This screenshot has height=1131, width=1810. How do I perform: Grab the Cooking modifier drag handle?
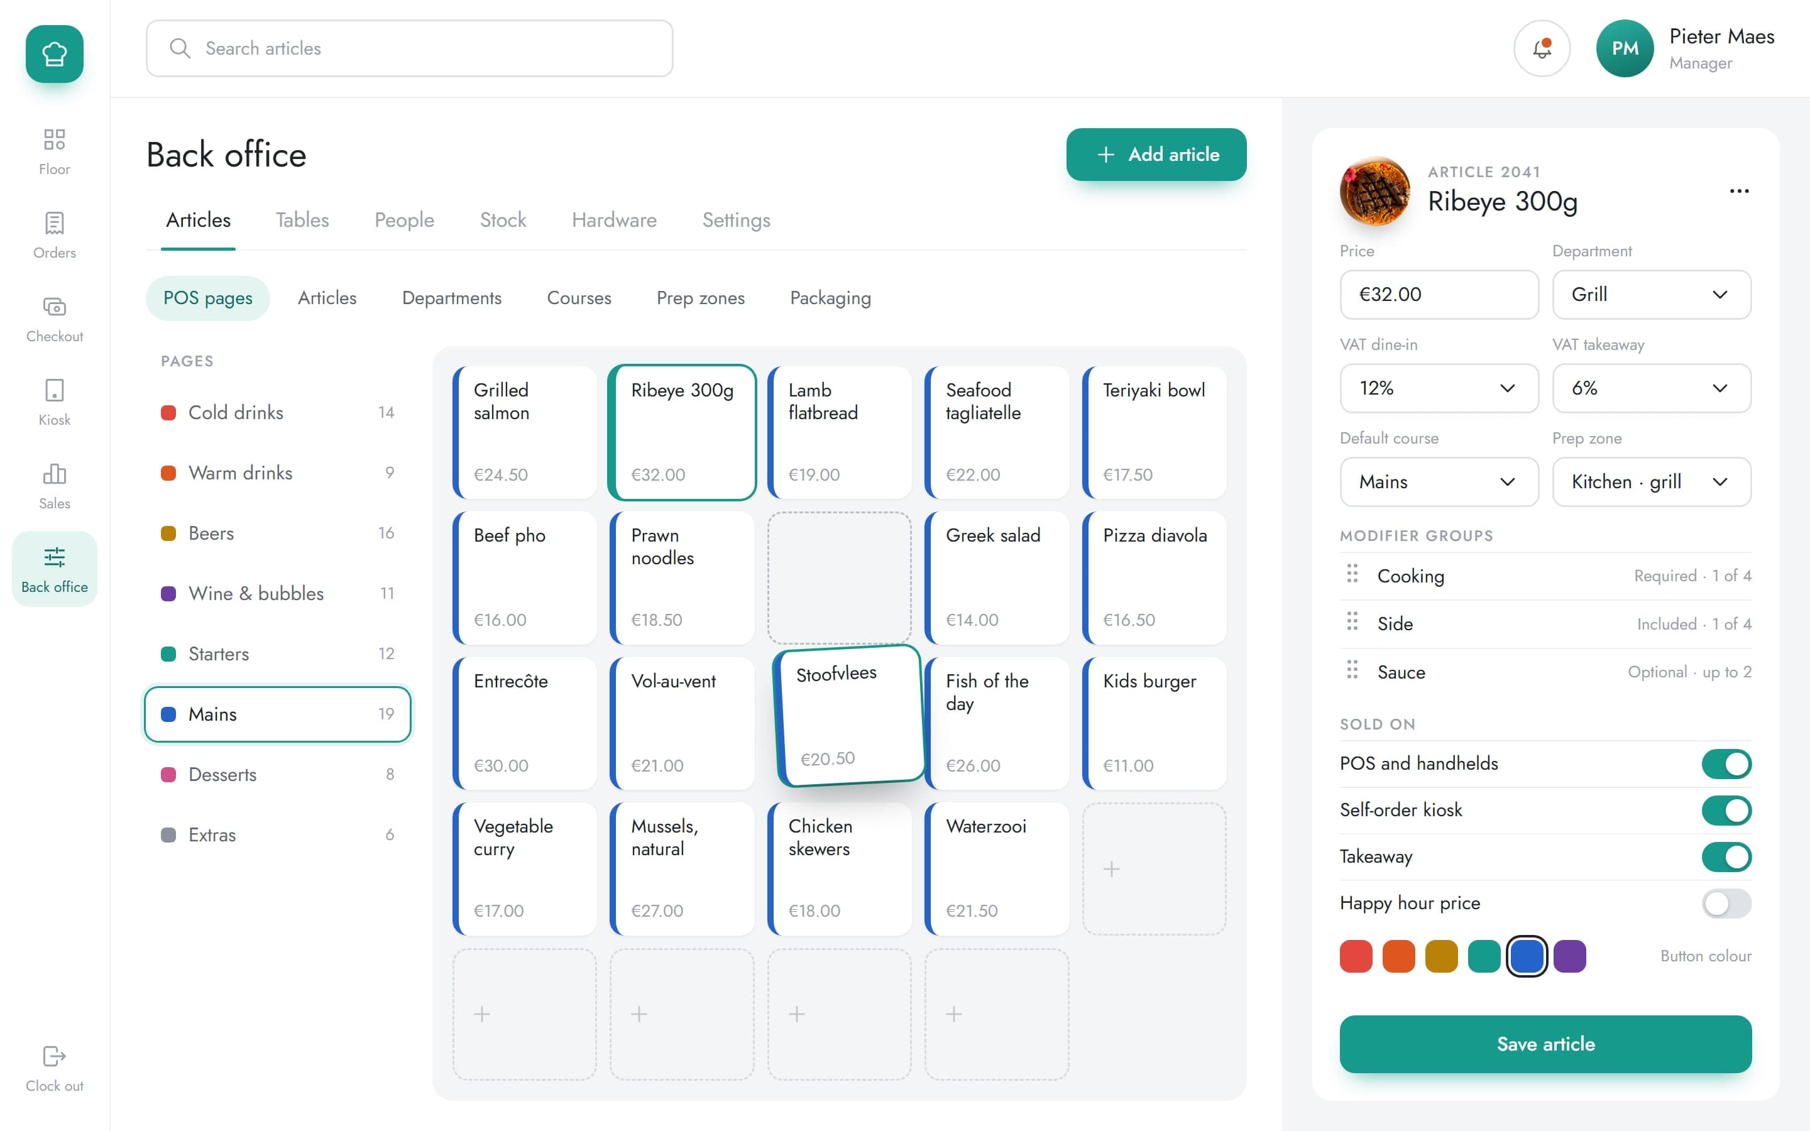1352,574
